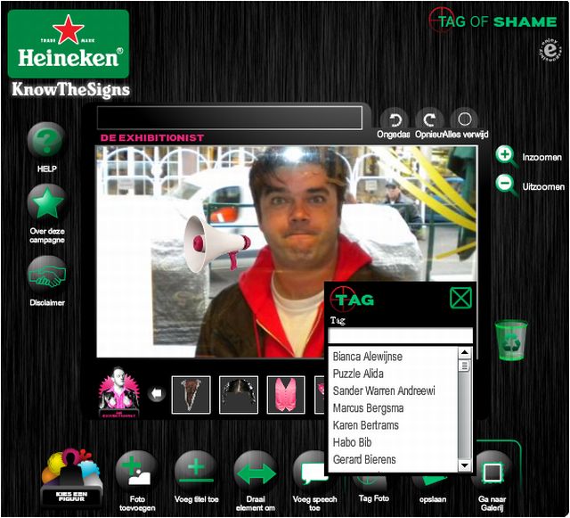Click the Alles verwijderen circle icon
The image size is (570, 518).
pyautogui.click(x=465, y=119)
